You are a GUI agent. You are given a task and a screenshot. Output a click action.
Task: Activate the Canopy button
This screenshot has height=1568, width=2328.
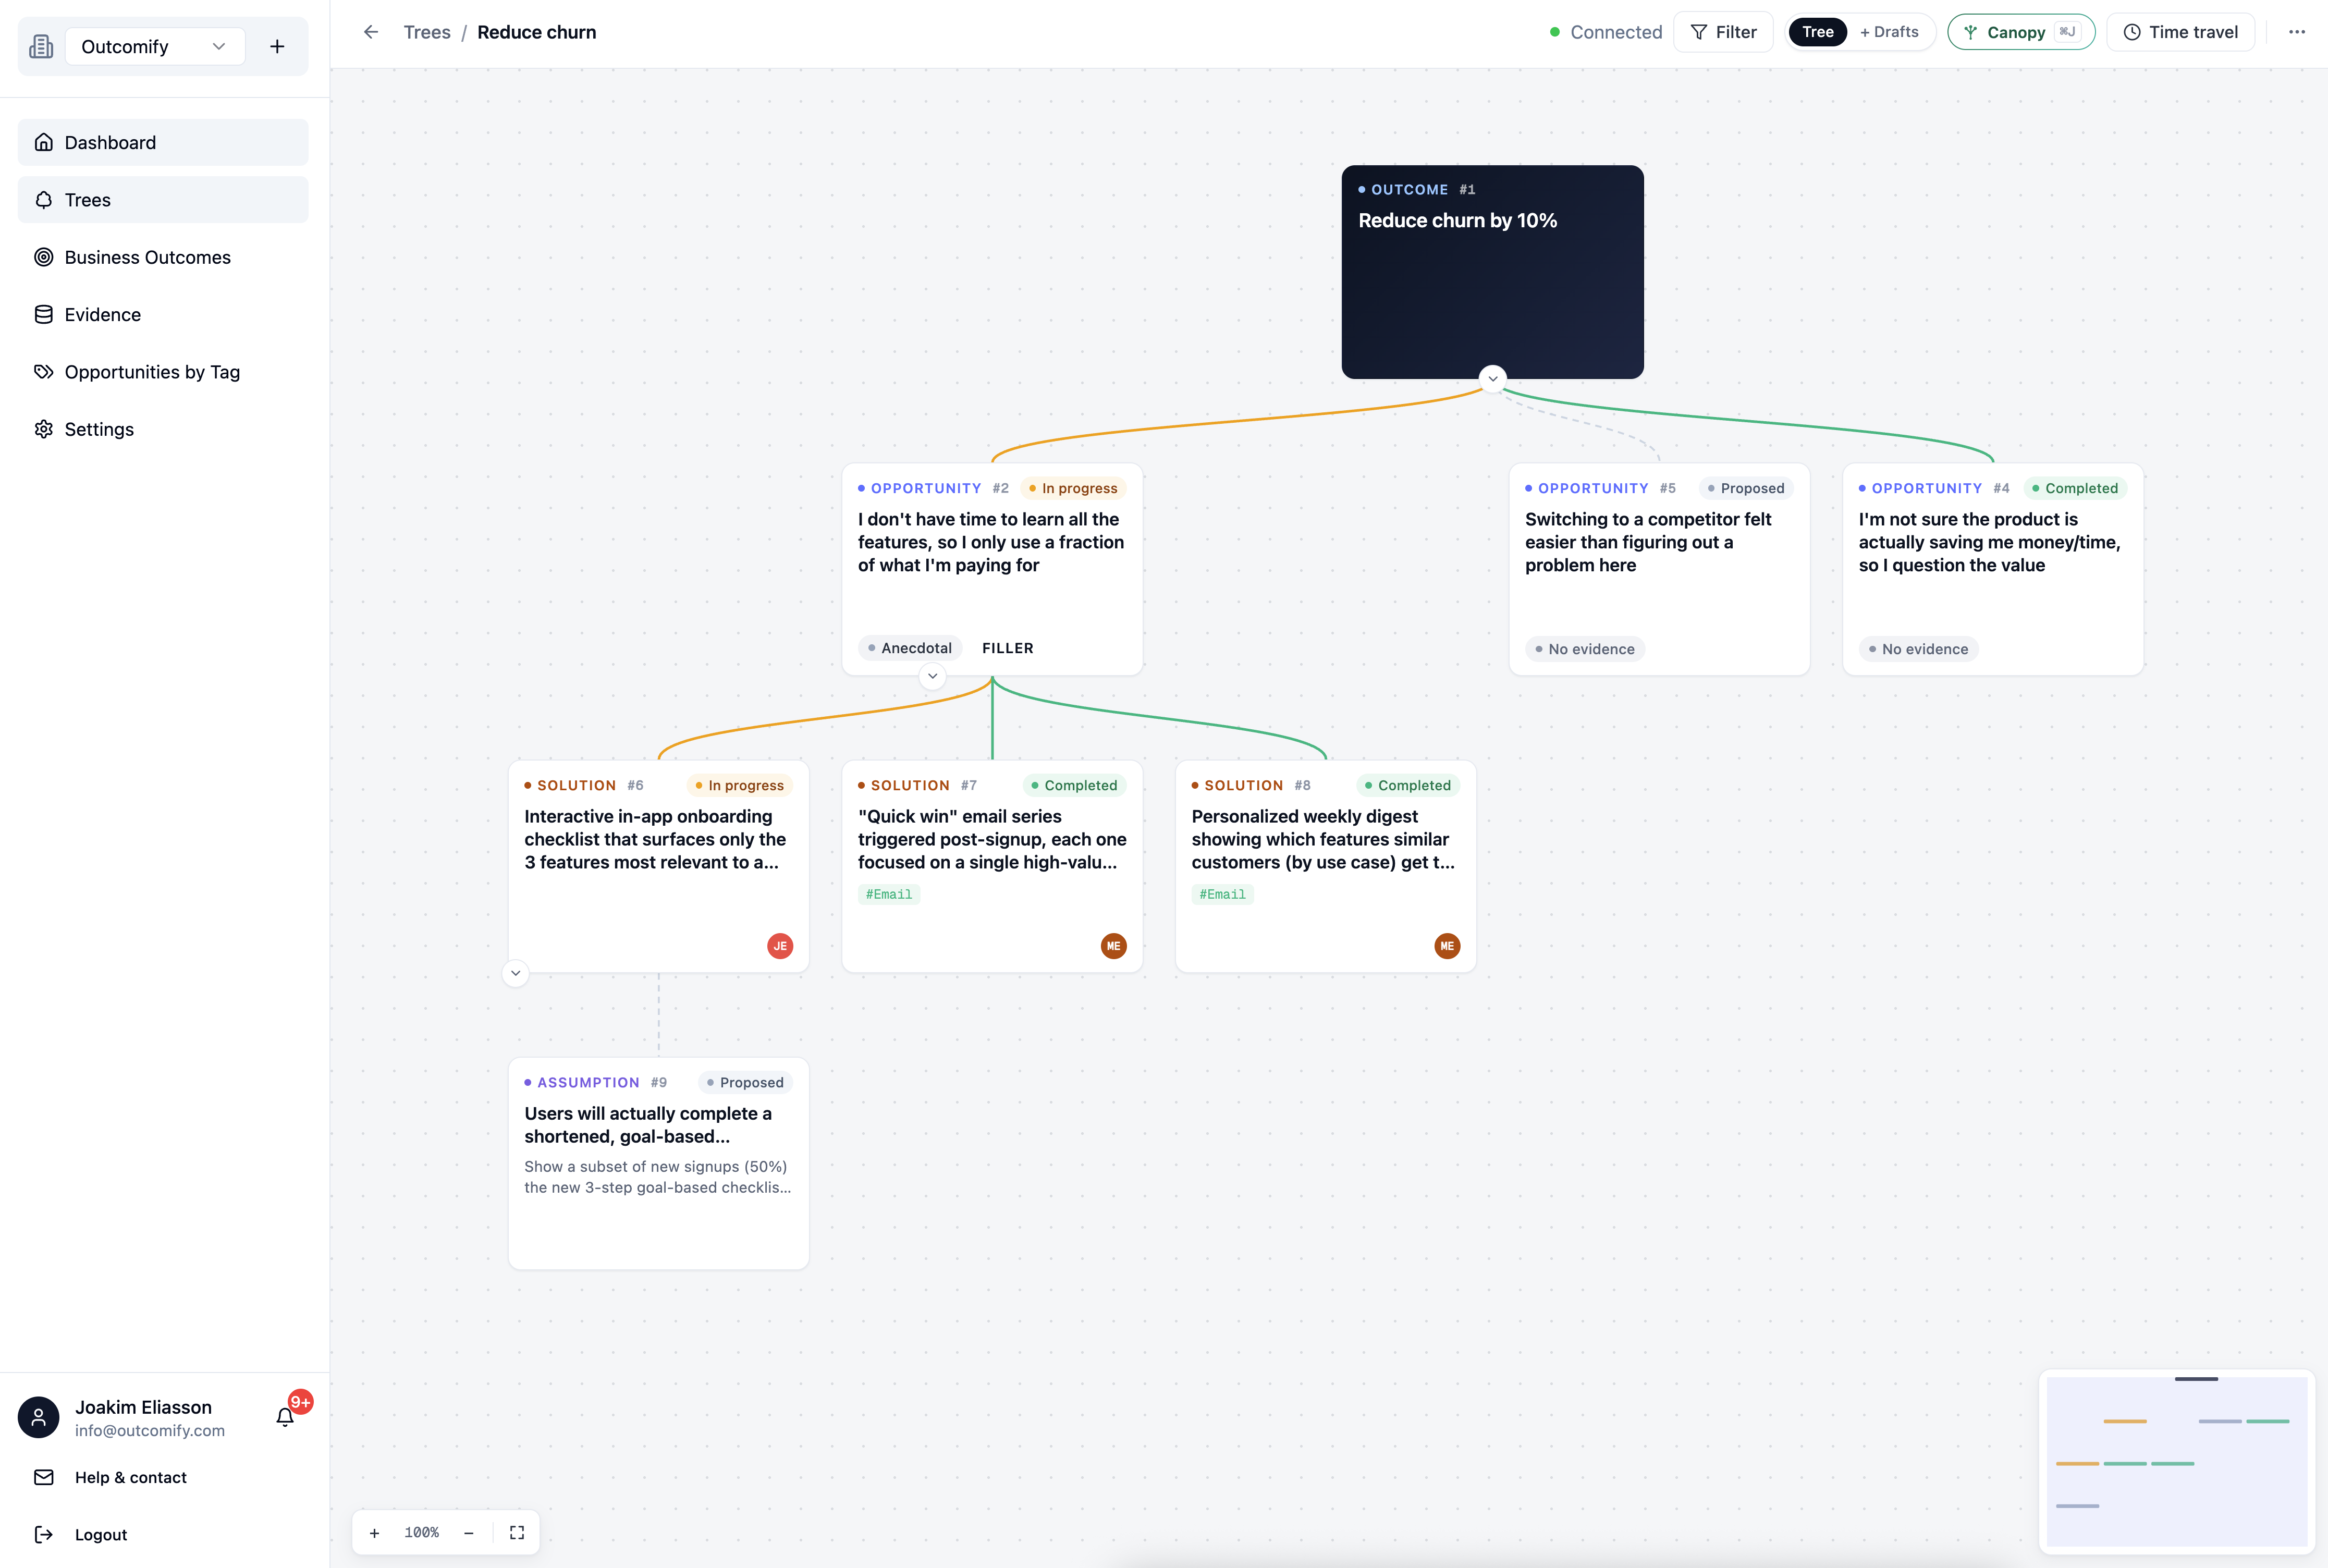pos(2021,32)
